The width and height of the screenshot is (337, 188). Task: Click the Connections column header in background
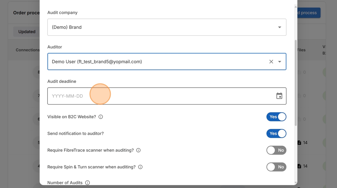(x=28, y=50)
